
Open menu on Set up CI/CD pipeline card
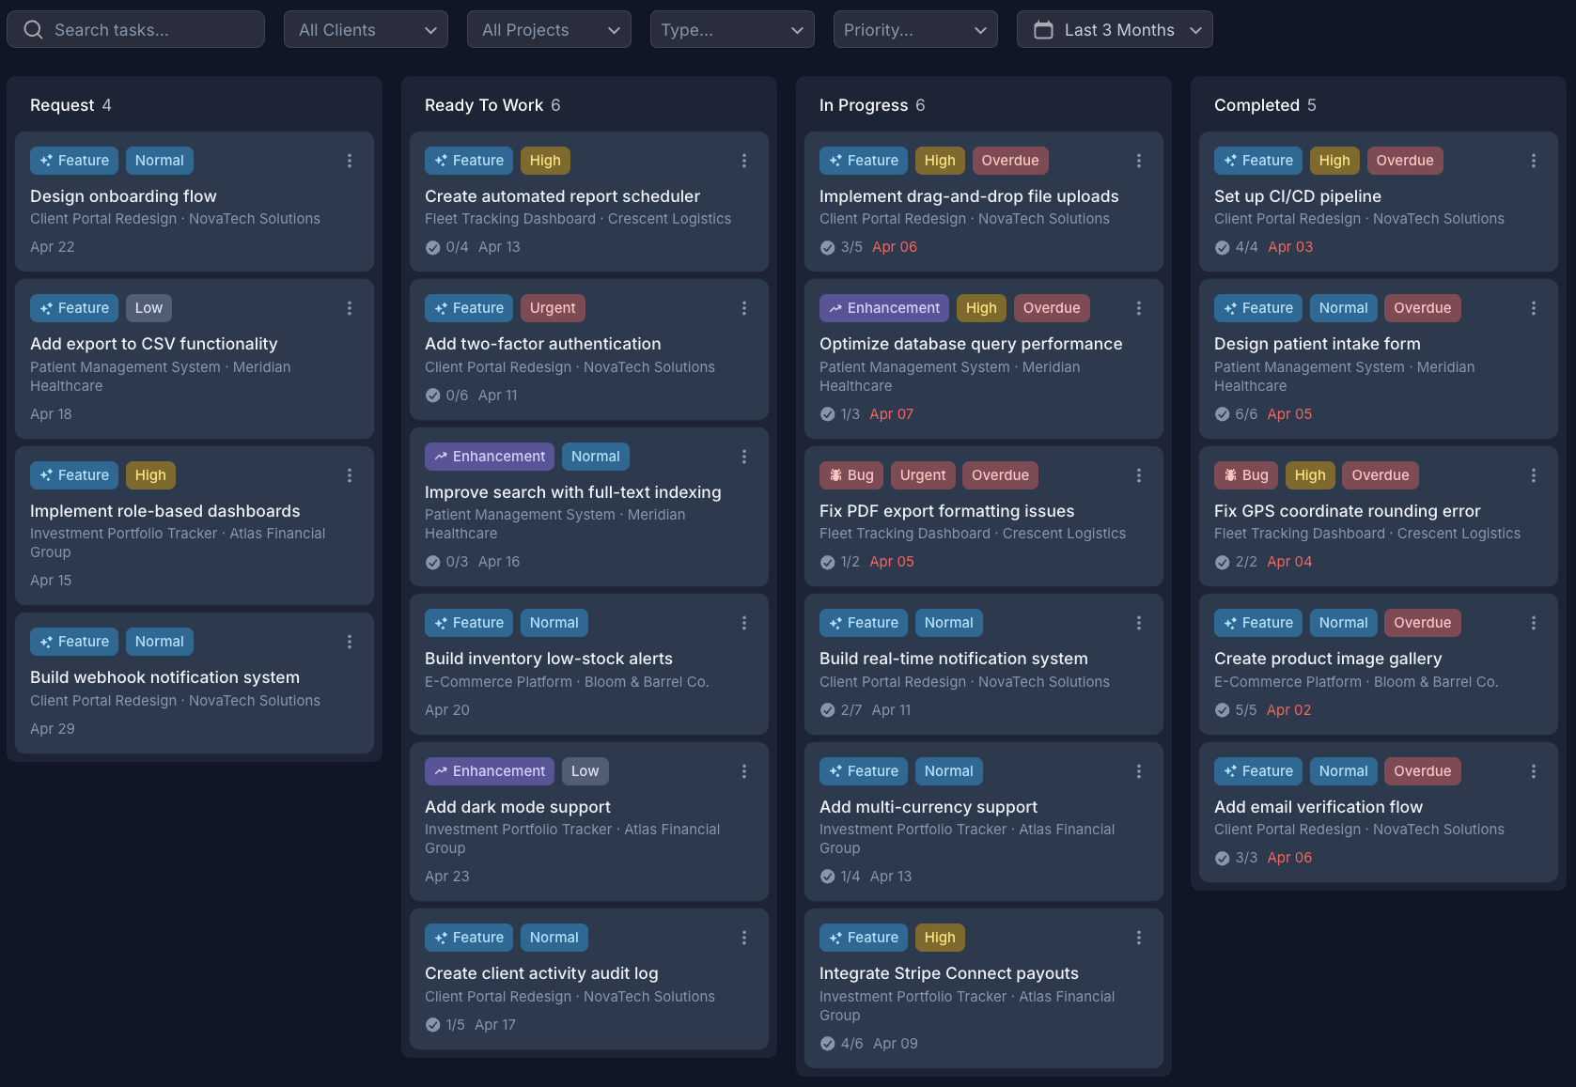click(1534, 161)
